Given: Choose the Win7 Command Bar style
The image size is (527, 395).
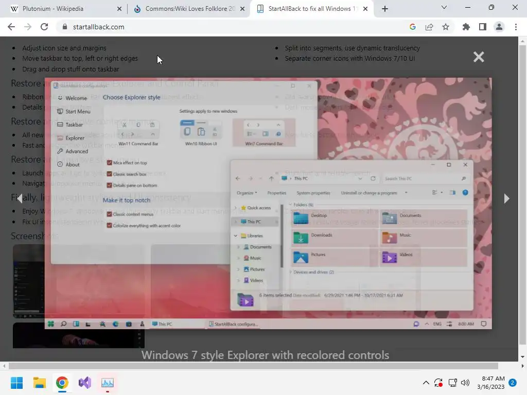Looking at the screenshot, I should pos(264,133).
